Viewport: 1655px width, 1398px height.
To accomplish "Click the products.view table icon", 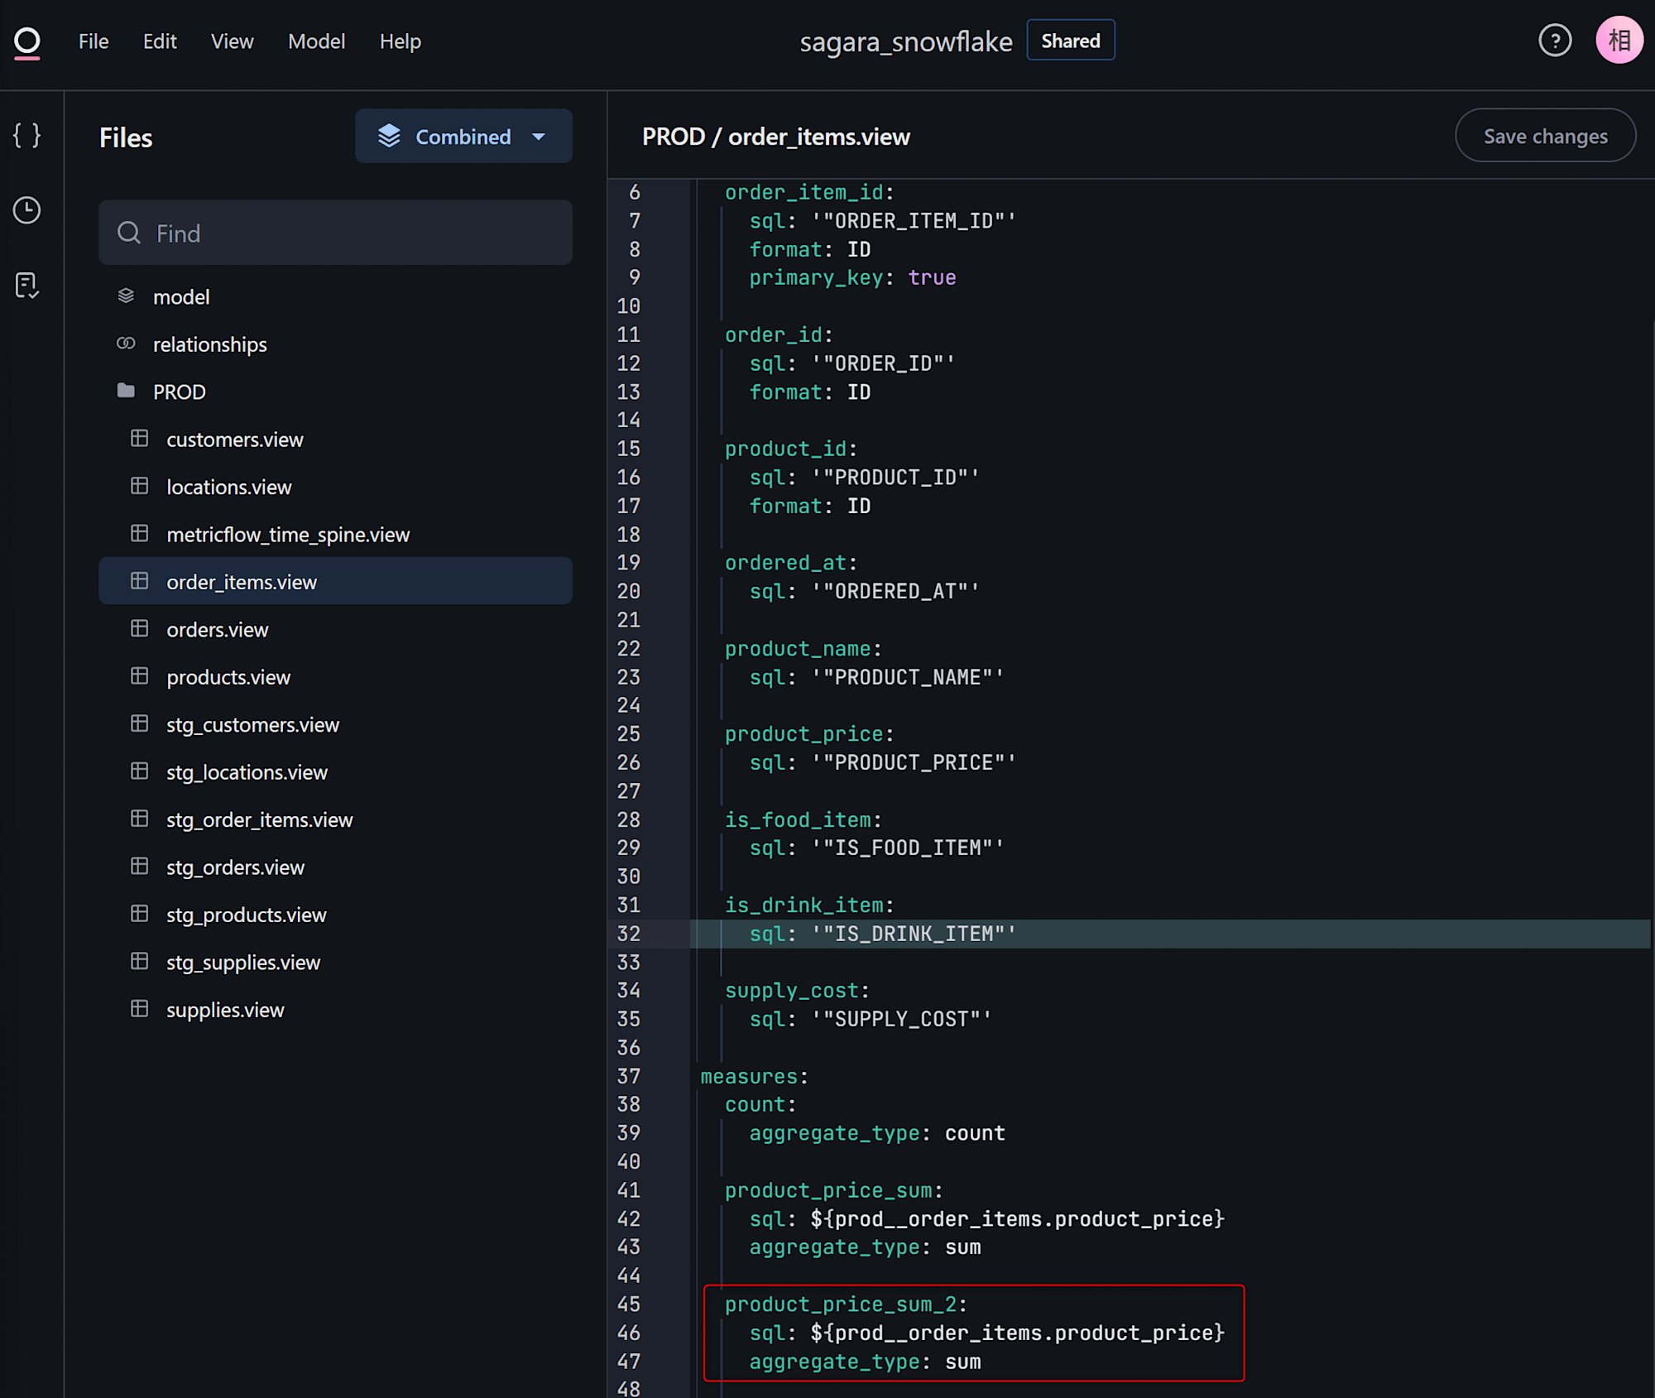I will point(140,676).
